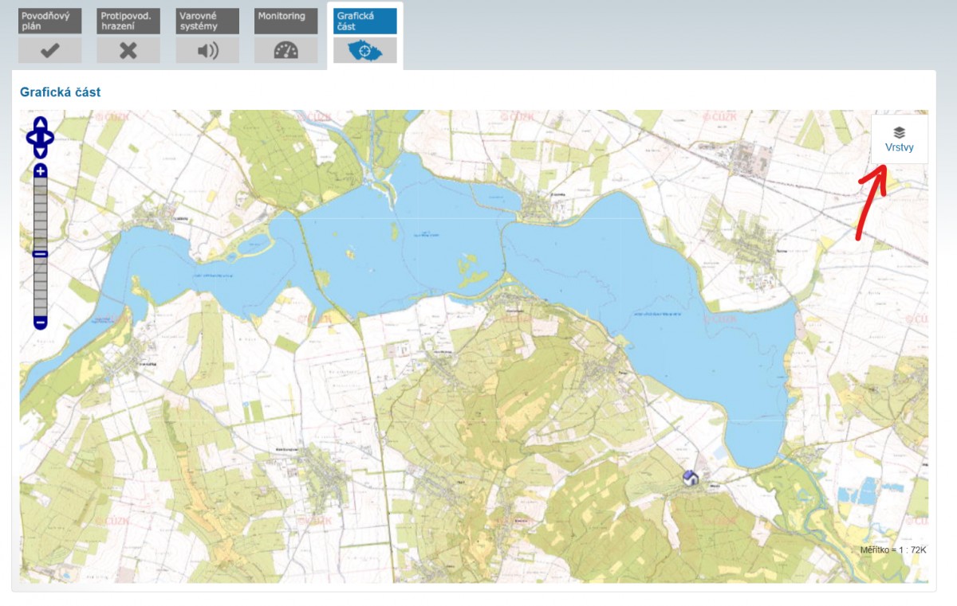The image size is (957, 606).
Task: Pan the map right with the arrow
Action: [51, 138]
